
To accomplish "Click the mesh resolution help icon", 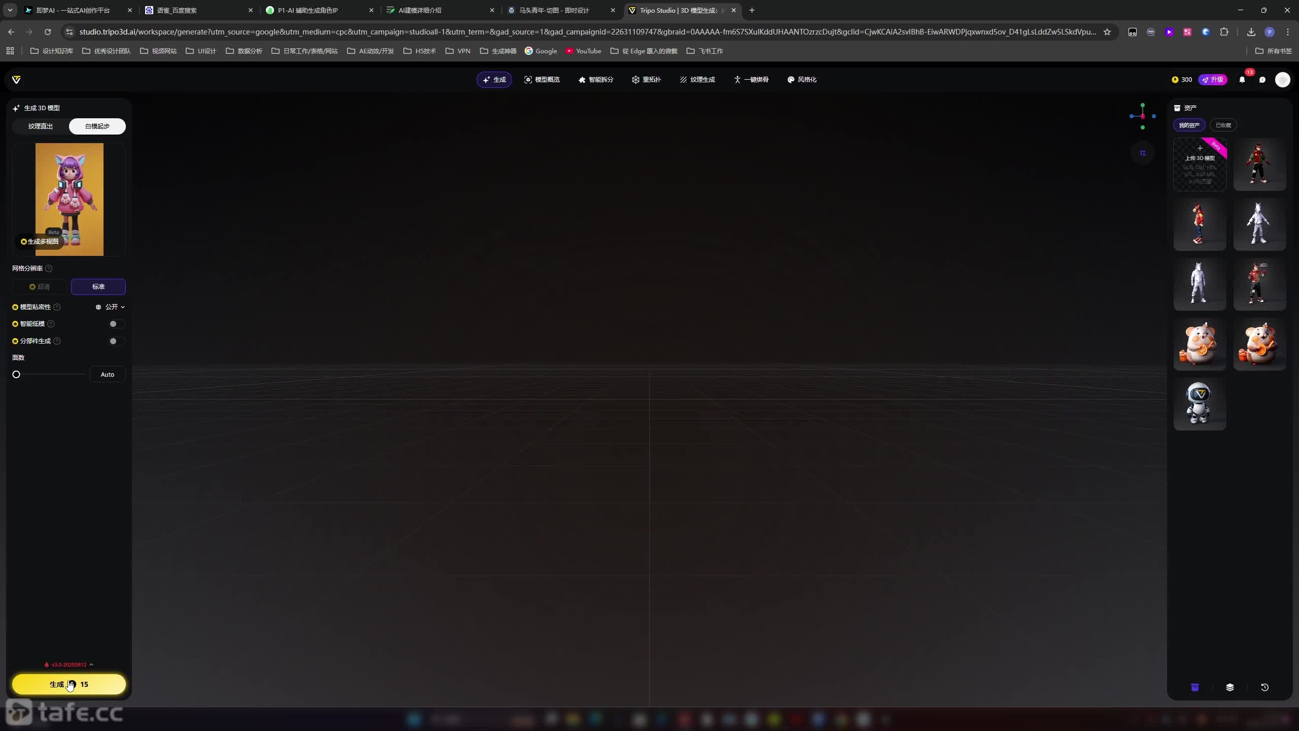I will [49, 269].
